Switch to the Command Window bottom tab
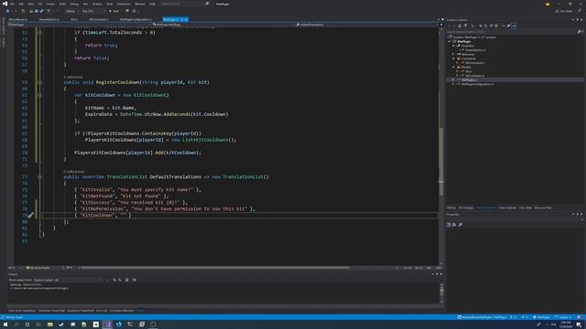 [x=122, y=311]
